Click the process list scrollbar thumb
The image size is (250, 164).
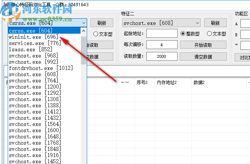click(84, 51)
